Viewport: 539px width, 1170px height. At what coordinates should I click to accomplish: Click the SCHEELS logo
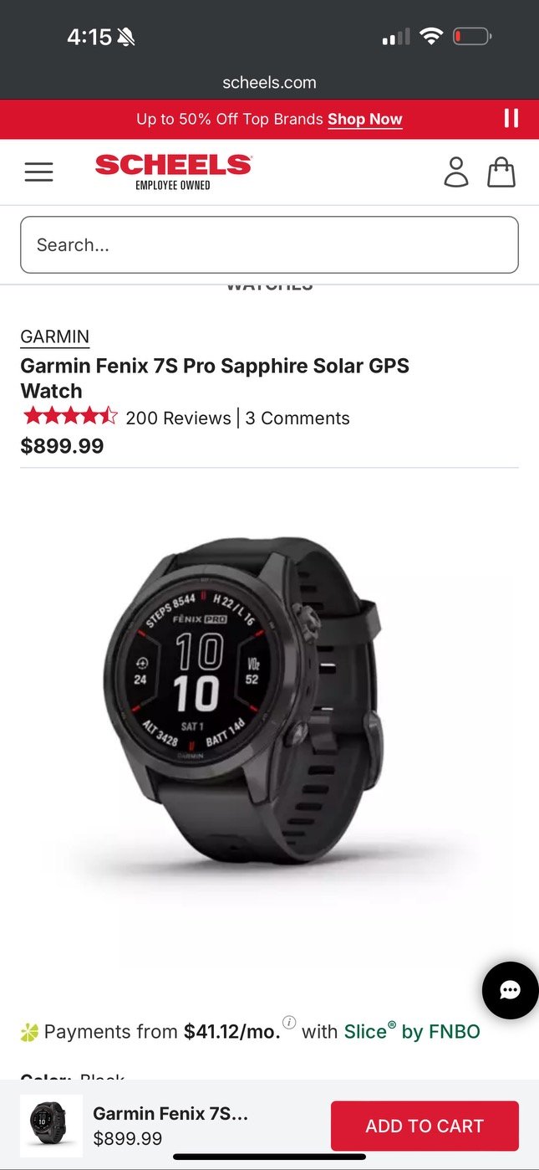click(x=173, y=172)
